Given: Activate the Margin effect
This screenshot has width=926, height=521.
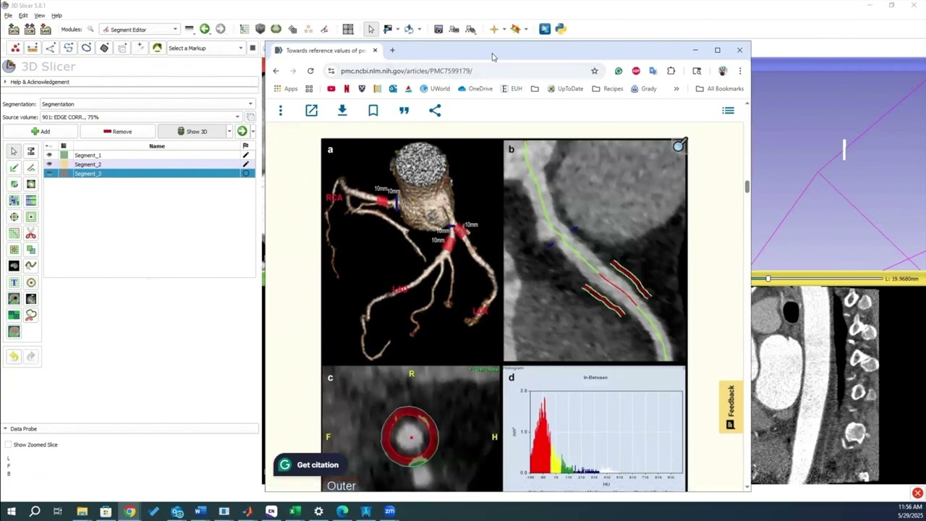Looking at the screenshot, I should point(14,217).
